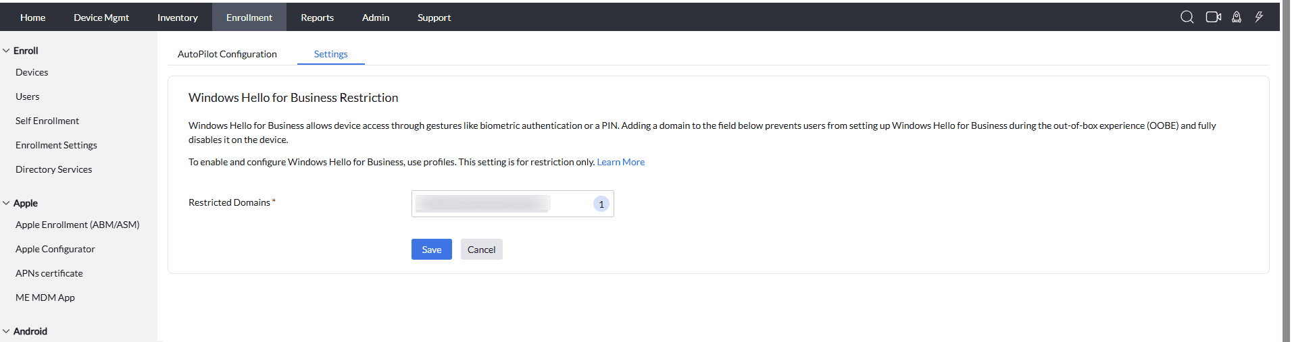Collapse the Enroll sidebar section

pos(7,51)
